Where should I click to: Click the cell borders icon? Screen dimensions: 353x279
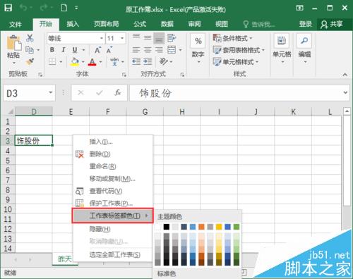(52, 62)
